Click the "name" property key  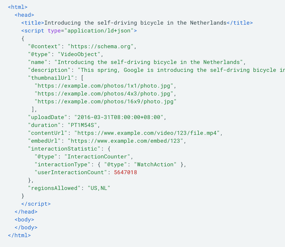coord(38,62)
